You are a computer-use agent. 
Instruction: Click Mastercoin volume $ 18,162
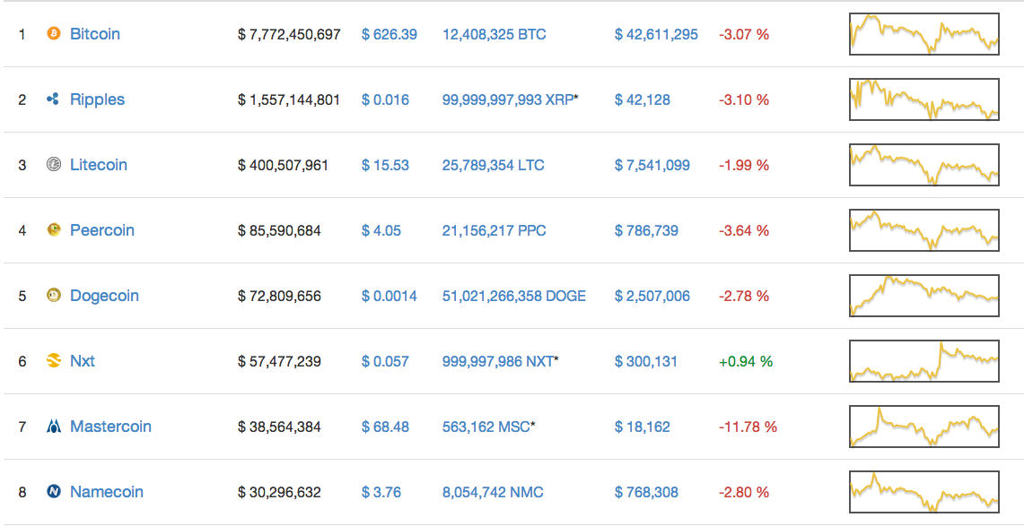point(643,427)
